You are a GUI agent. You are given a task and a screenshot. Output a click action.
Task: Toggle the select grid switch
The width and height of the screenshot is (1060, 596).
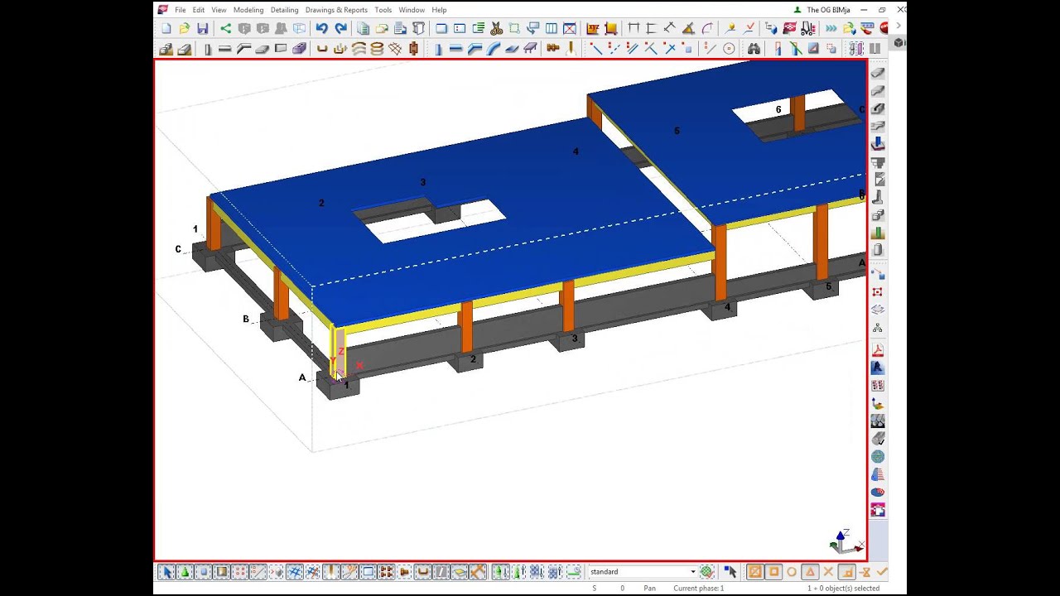click(x=294, y=572)
